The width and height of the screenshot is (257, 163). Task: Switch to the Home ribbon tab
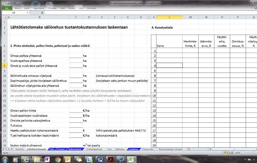(18, 8)
